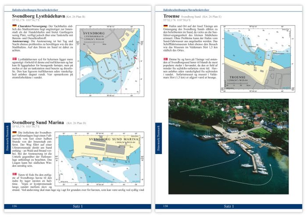Select the German flag beside Svendborg Sund Marina text
The width and height of the screenshot is (307, 219).
pos(14,132)
